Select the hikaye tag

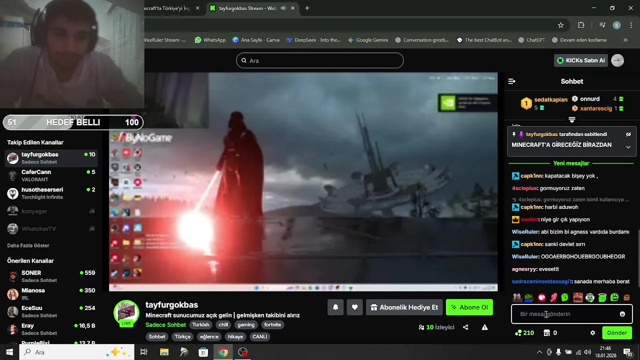pyautogui.click(x=235, y=337)
